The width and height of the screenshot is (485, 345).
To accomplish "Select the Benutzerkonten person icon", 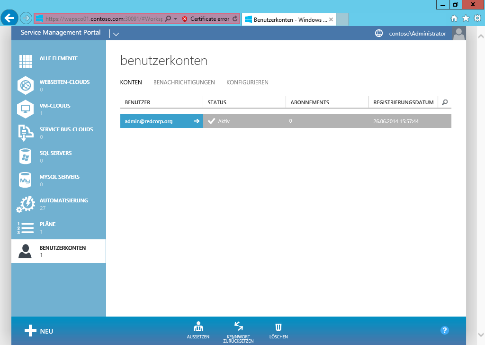I will click(25, 251).
